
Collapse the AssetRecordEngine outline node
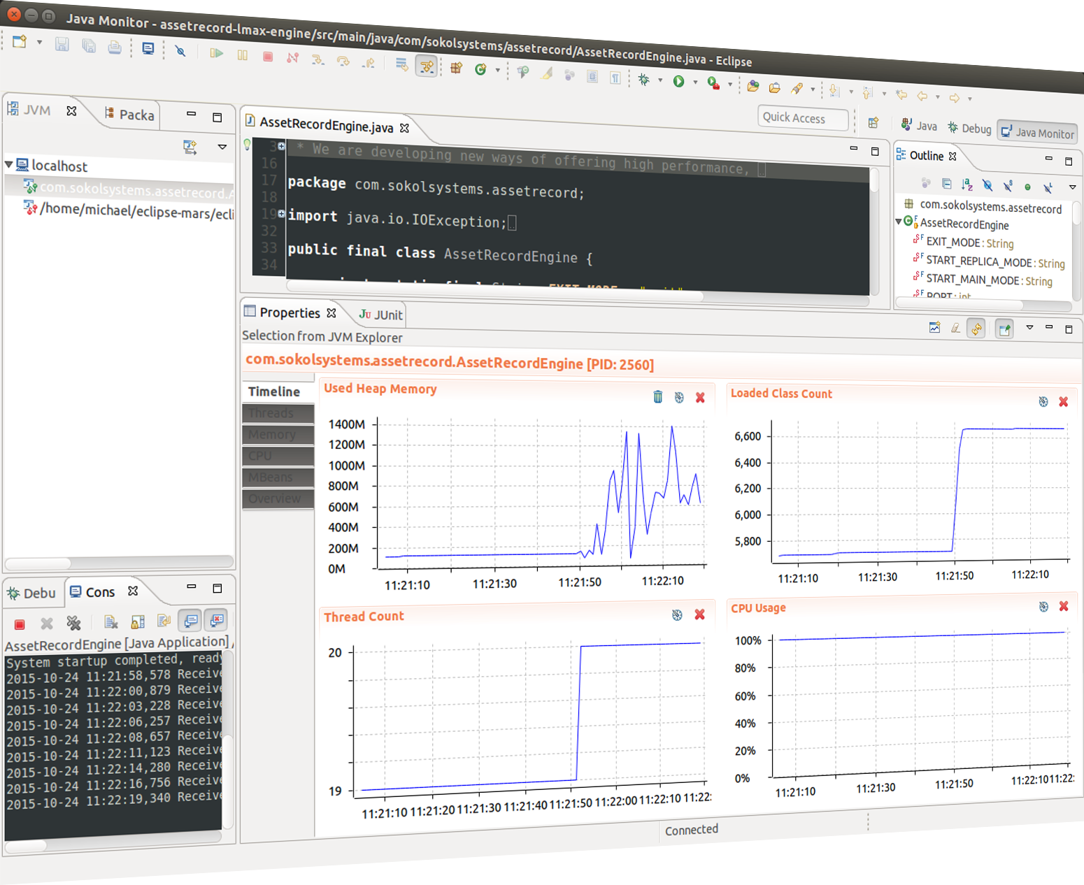pyautogui.click(x=899, y=222)
